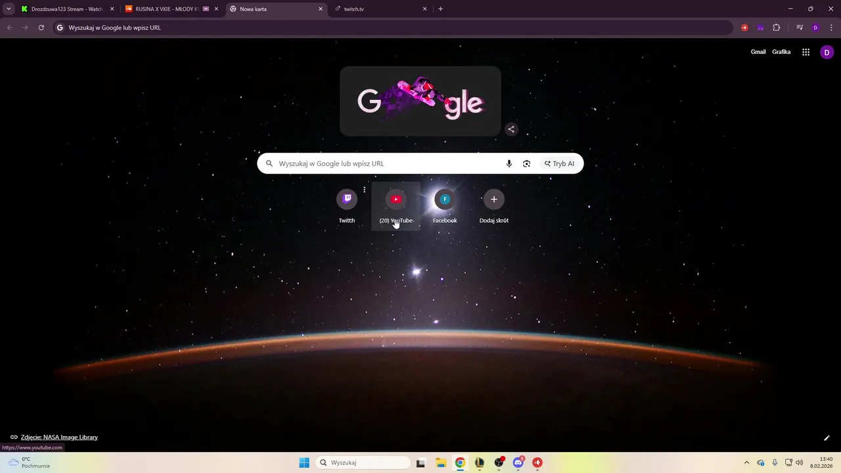Click the customize page pencil icon
The image size is (841, 473).
pyautogui.click(x=827, y=438)
